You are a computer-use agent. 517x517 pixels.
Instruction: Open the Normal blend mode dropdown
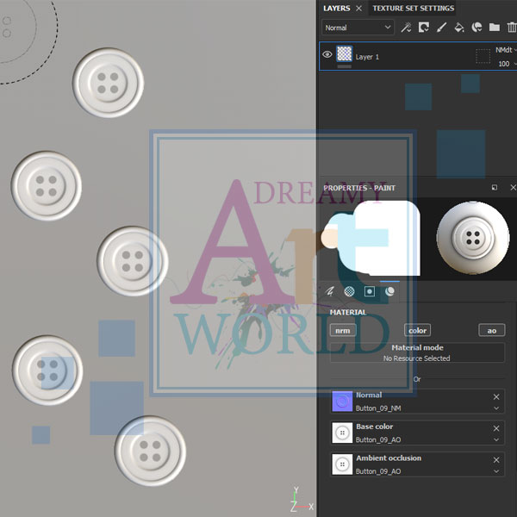point(358,28)
